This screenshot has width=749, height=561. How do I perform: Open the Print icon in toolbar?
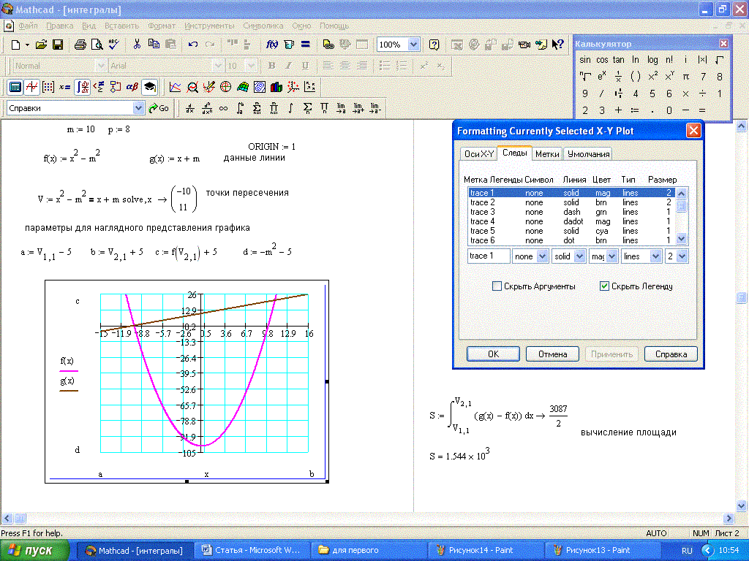click(80, 45)
